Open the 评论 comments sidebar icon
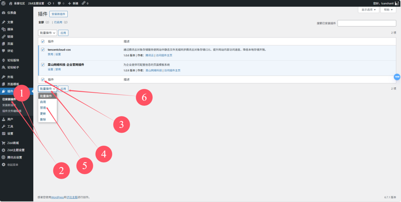Viewport: 401px width, 202px height. 4,50
